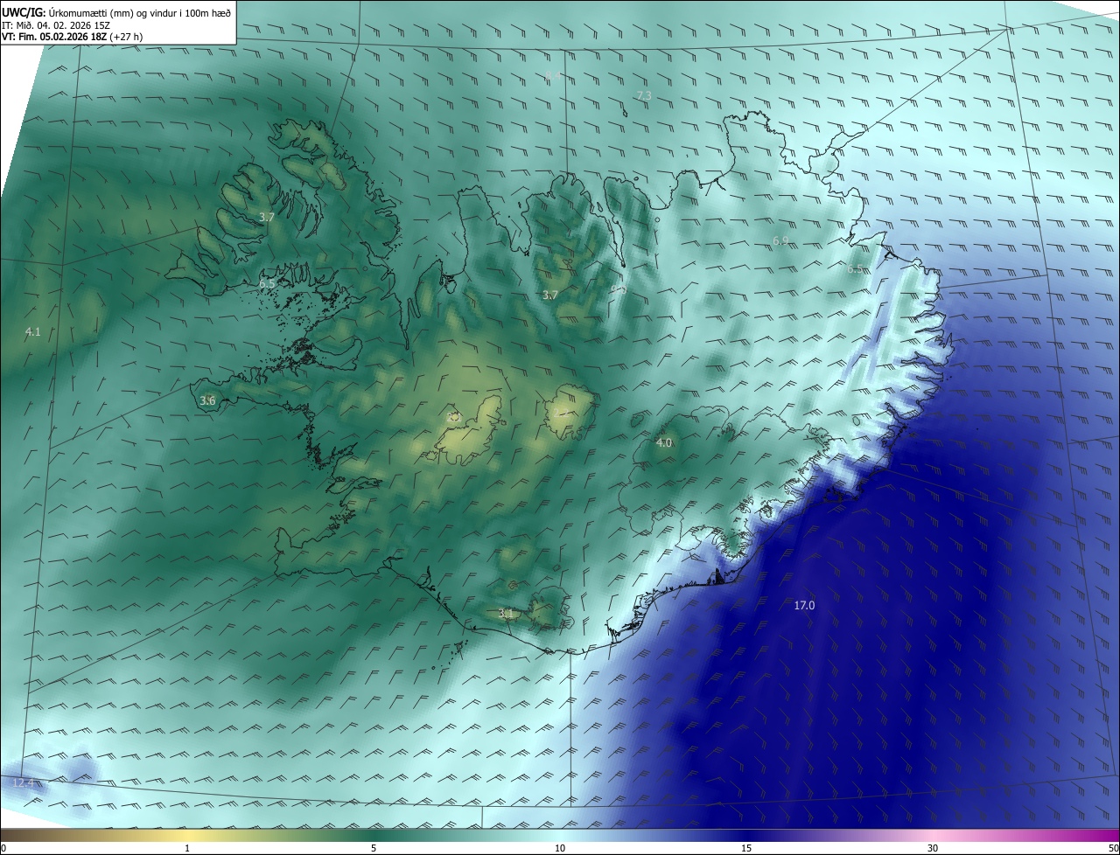This screenshot has height=855, width=1120.
Task: Click the 12.4 value label in the map corner
Action: (x=23, y=782)
